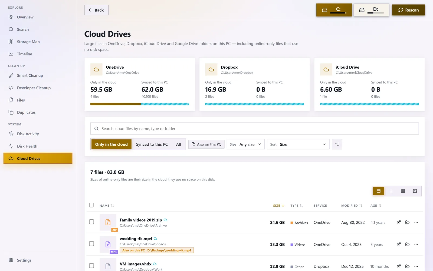This screenshot has height=271, width=433.
Task: Select the All files tab
Action: pos(178,144)
